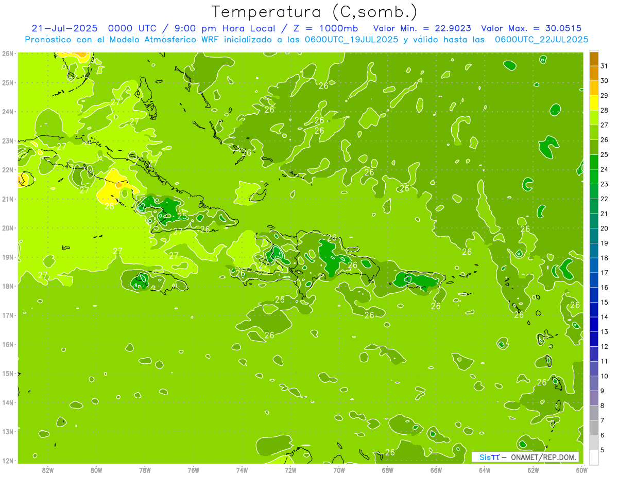Click the color bar segment between 12 and 13

(x=594, y=339)
